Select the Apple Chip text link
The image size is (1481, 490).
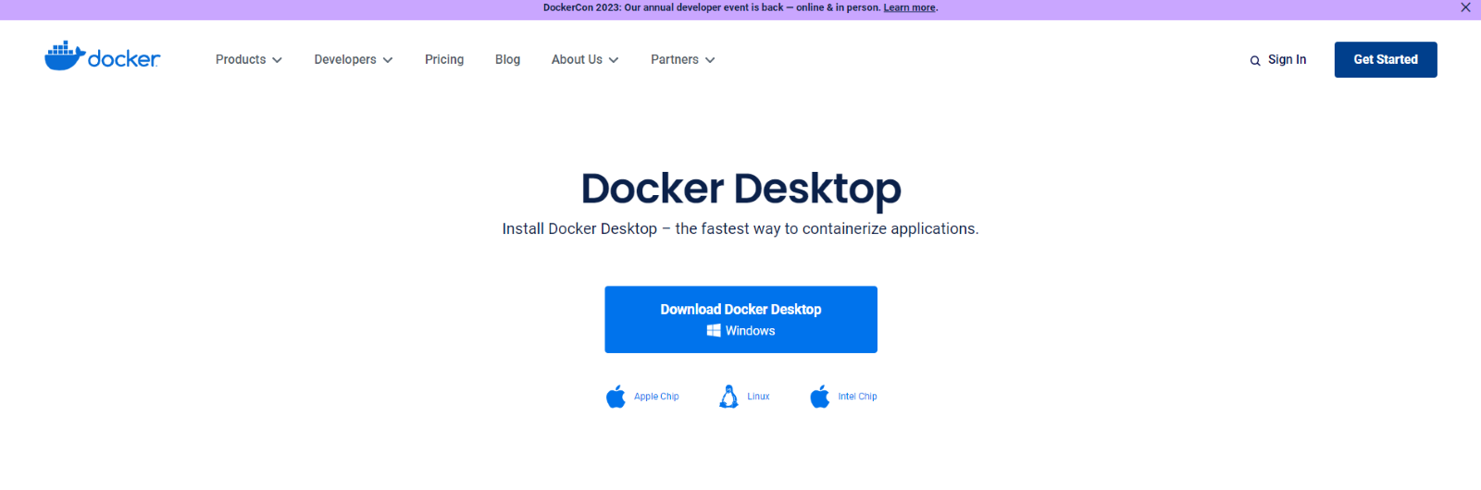click(x=656, y=397)
